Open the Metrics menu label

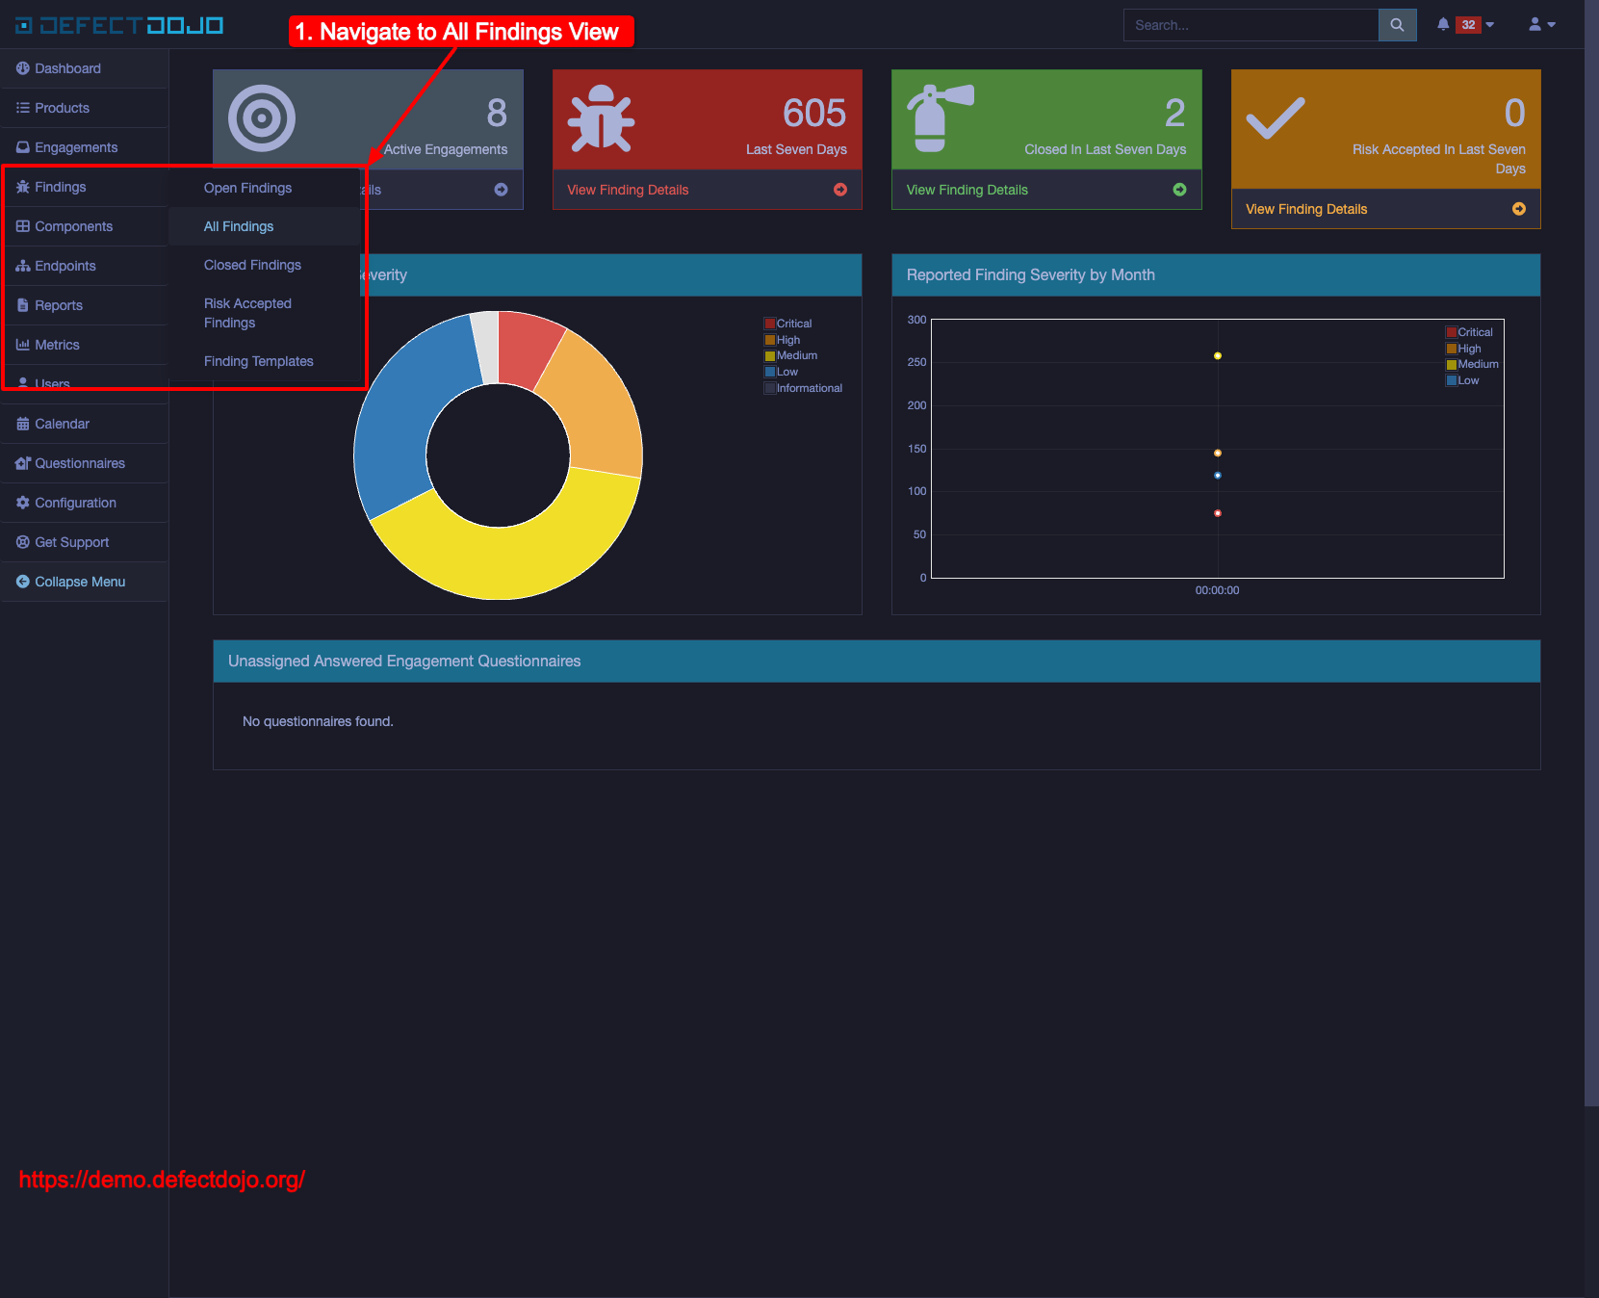coord(57,345)
